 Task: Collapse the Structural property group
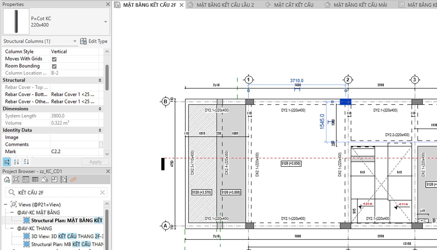(x=100, y=80)
